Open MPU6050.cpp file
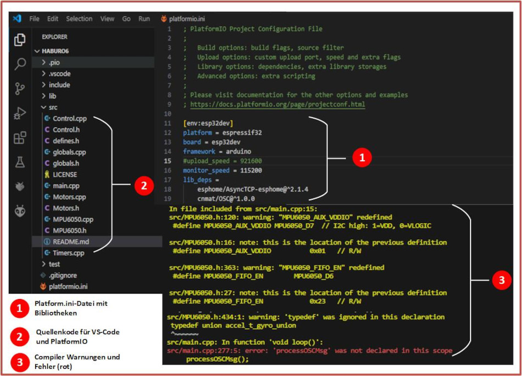The image size is (522, 376). (69, 219)
